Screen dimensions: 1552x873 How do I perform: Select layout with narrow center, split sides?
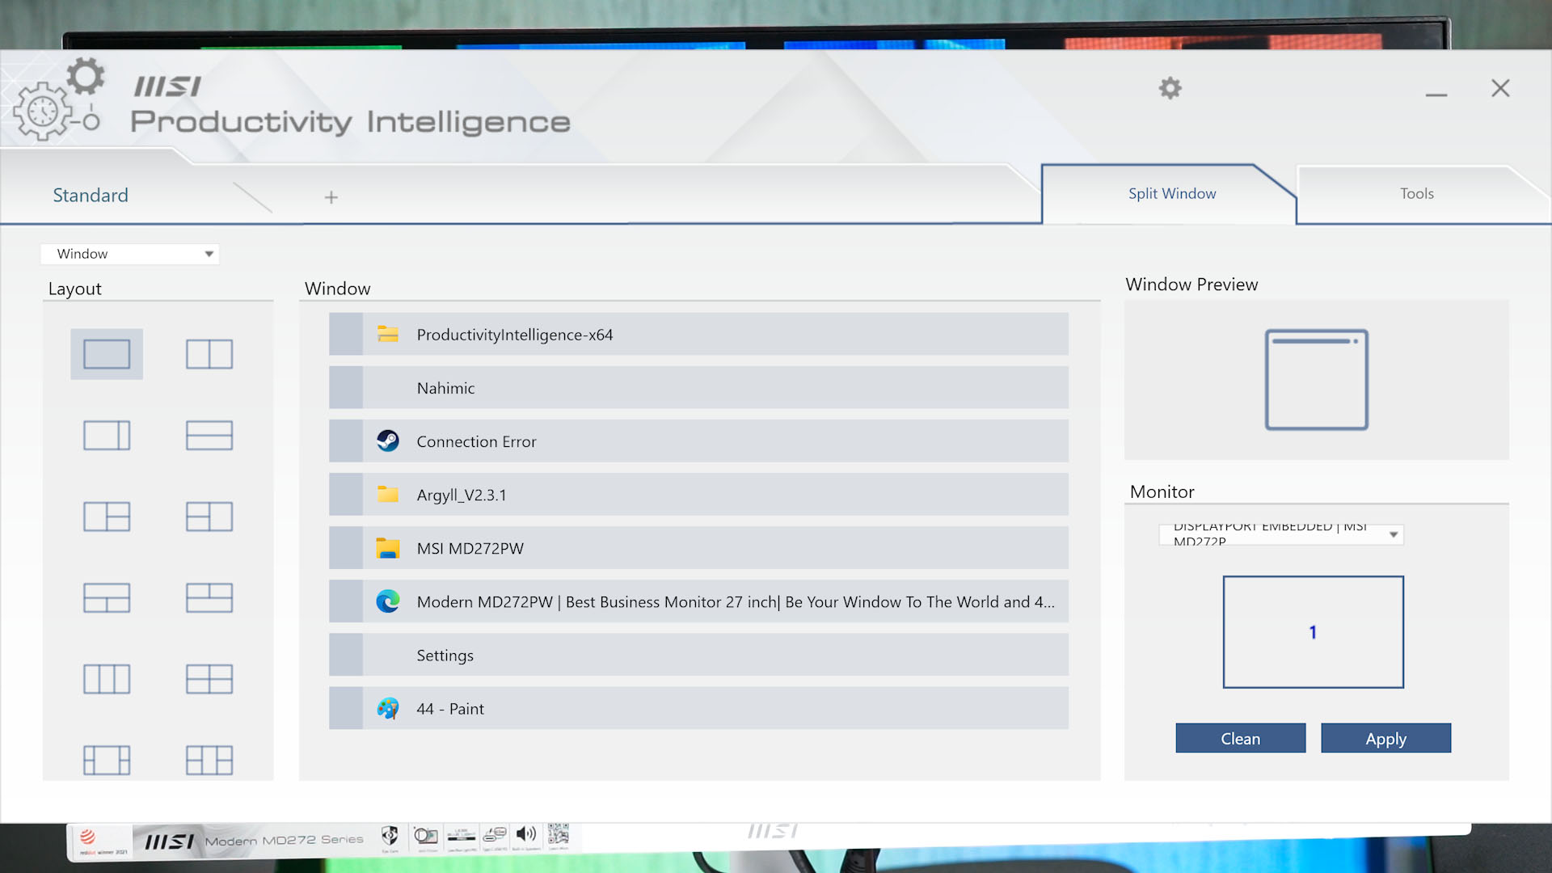pyautogui.click(x=209, y=760)
